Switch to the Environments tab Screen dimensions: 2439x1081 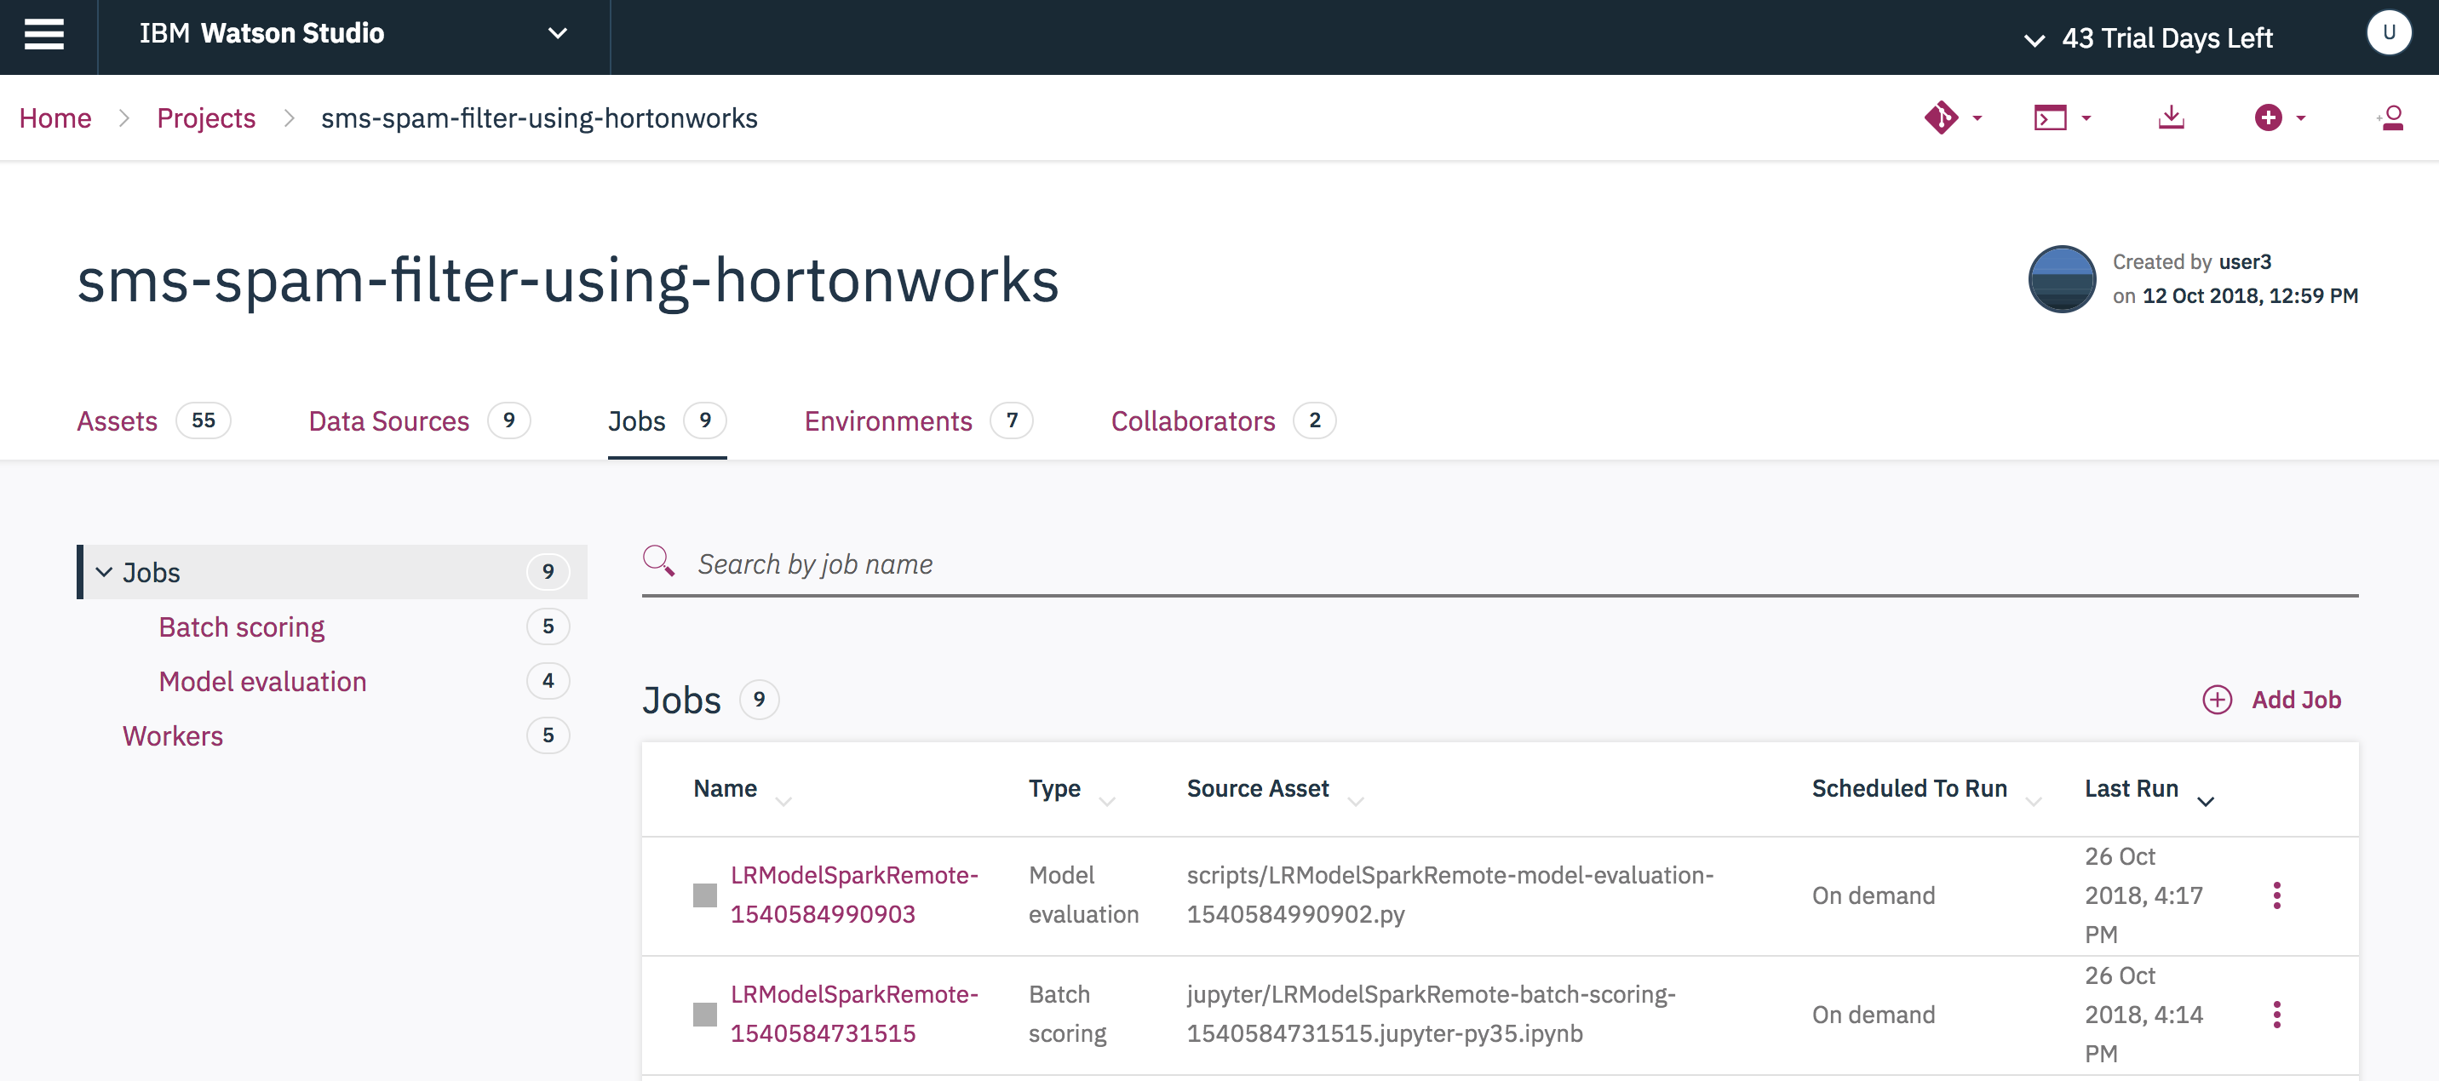[887, 420]
